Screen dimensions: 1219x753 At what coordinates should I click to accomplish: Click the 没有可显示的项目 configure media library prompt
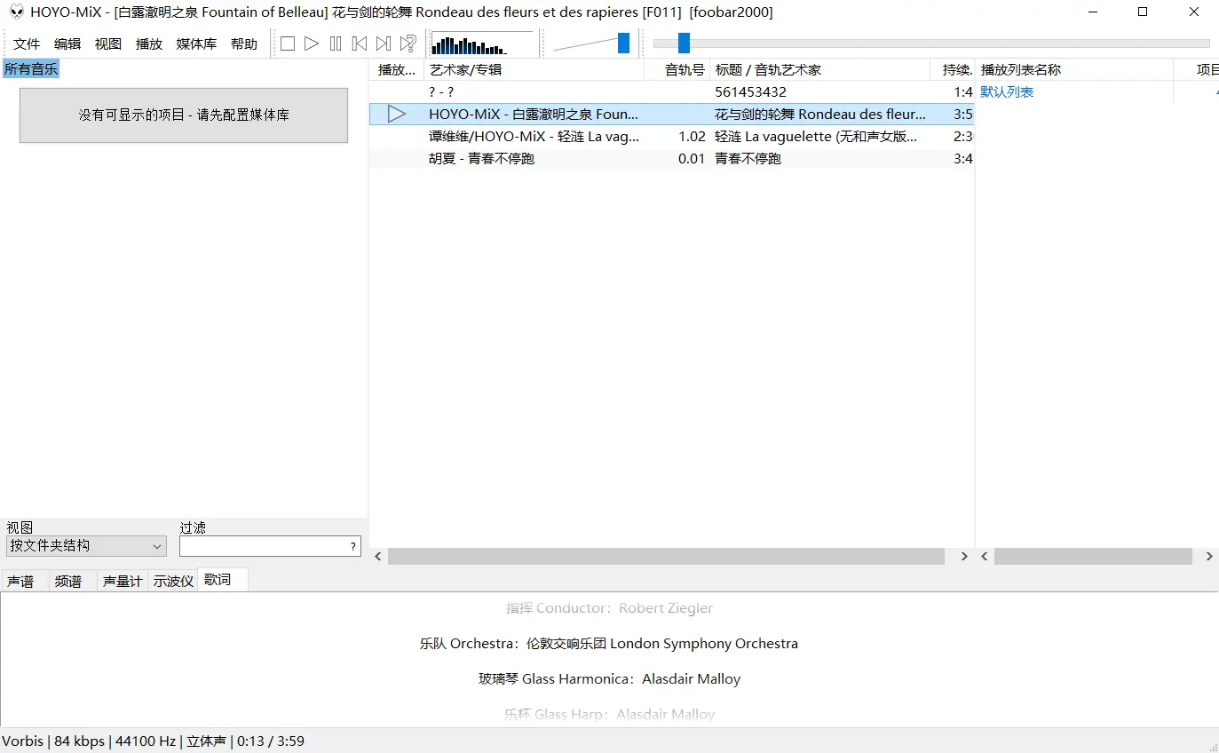click(183, 115)
